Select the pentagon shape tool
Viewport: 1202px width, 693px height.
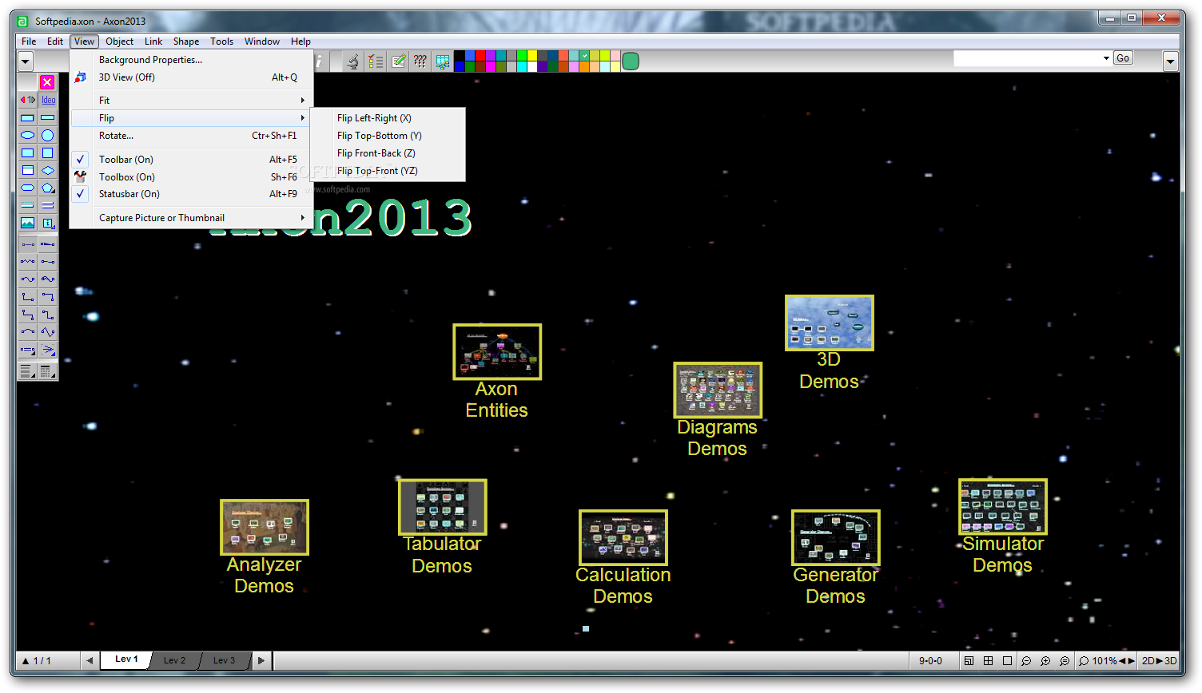[x=48, y=188]
